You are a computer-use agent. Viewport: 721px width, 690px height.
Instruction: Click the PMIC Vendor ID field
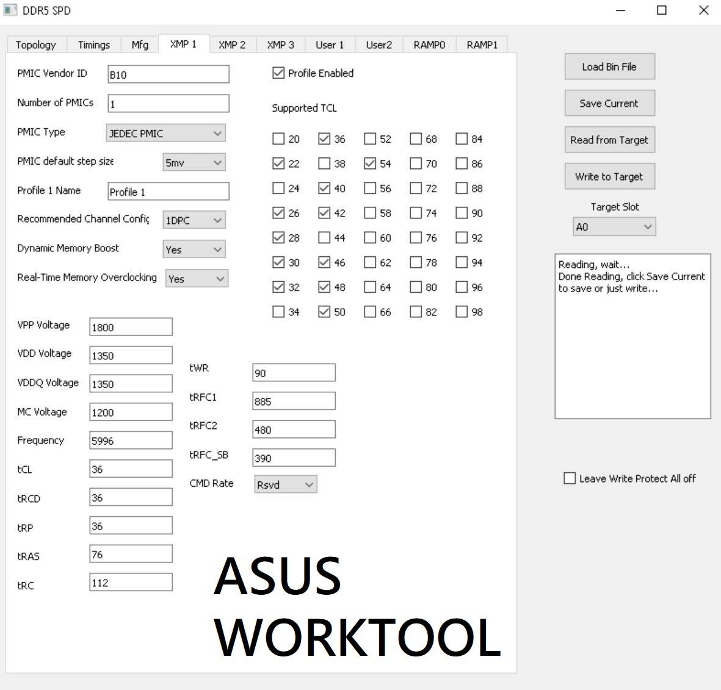tap(168, 74)
